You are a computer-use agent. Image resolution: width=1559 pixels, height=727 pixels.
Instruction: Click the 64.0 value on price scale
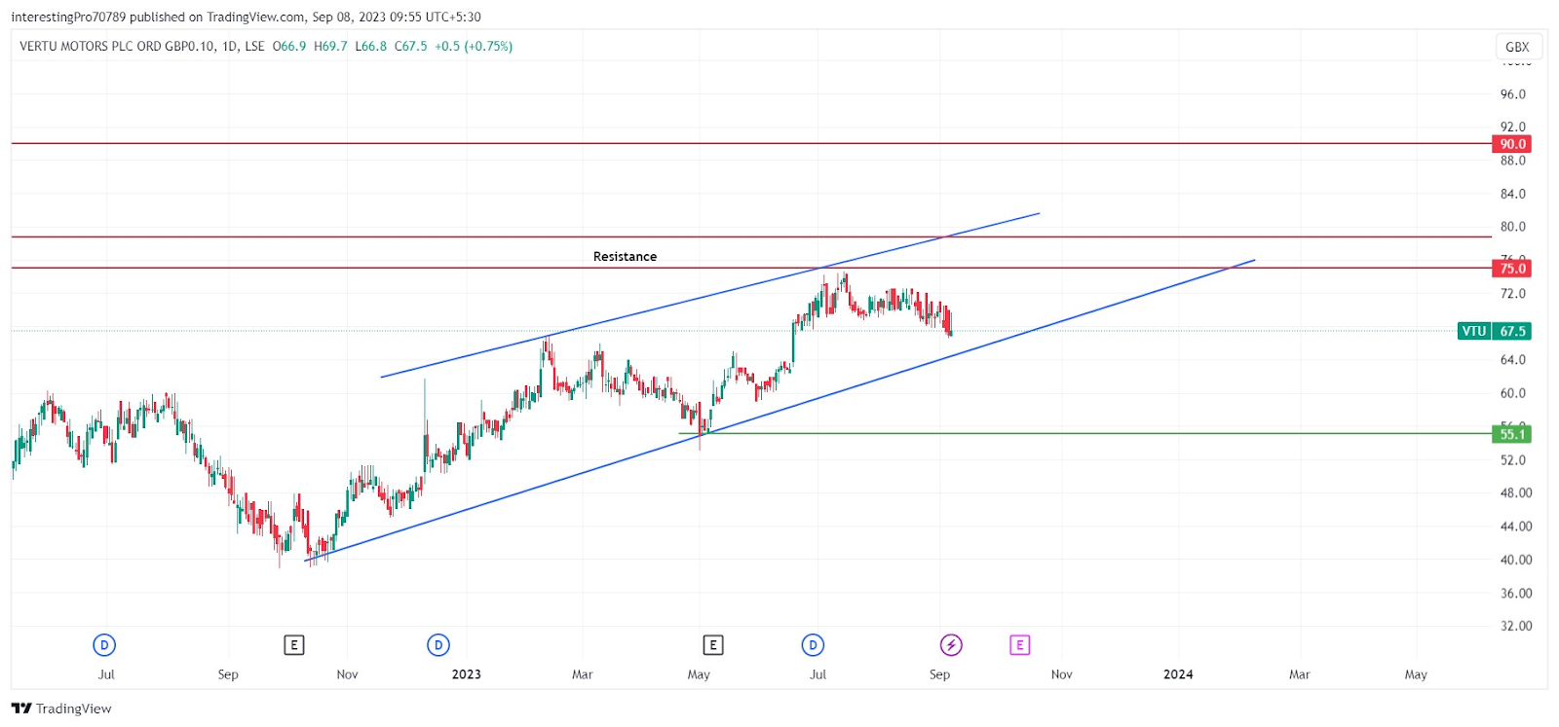point(1513,360)
